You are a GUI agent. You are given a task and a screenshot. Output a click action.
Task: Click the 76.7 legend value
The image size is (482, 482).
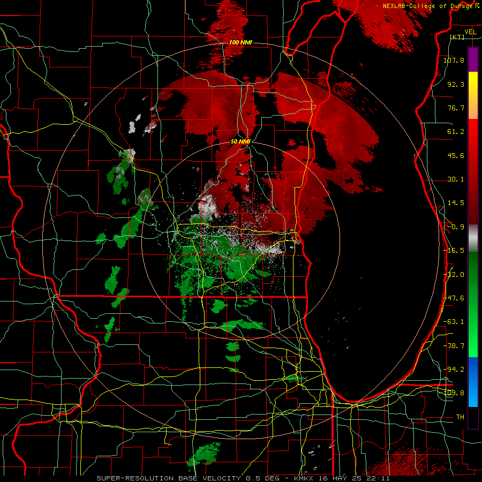pos(456,108)
